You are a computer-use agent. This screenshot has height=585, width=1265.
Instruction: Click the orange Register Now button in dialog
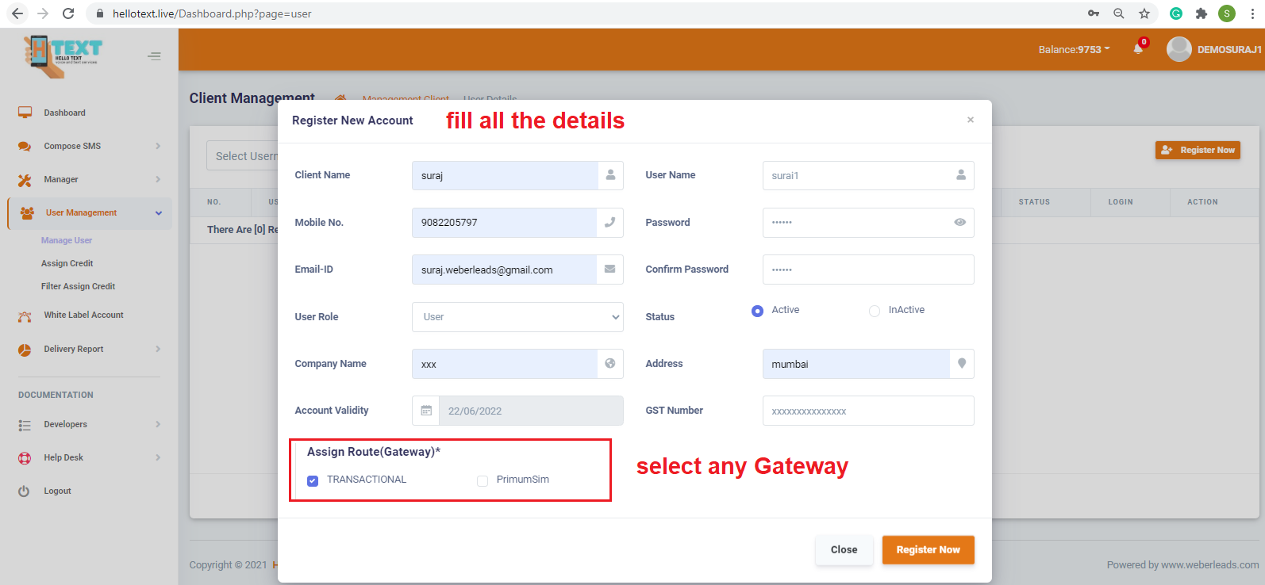point(928,549)
